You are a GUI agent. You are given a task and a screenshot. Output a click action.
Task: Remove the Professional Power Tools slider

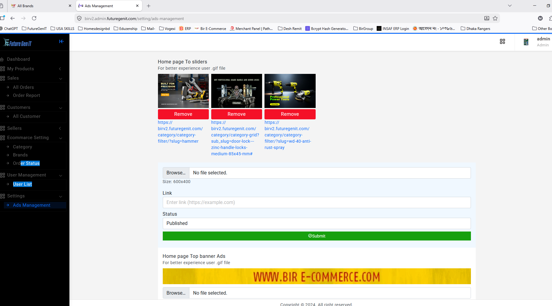[290, 114]
